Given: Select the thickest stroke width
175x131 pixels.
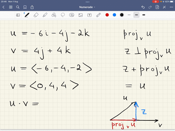Looking at the screenshot, I should pyautogui.click(x=144, y=15).
